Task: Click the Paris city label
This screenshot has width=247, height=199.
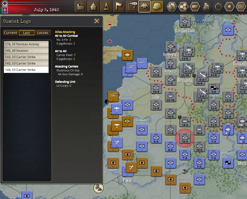Action: click(127, 180)
